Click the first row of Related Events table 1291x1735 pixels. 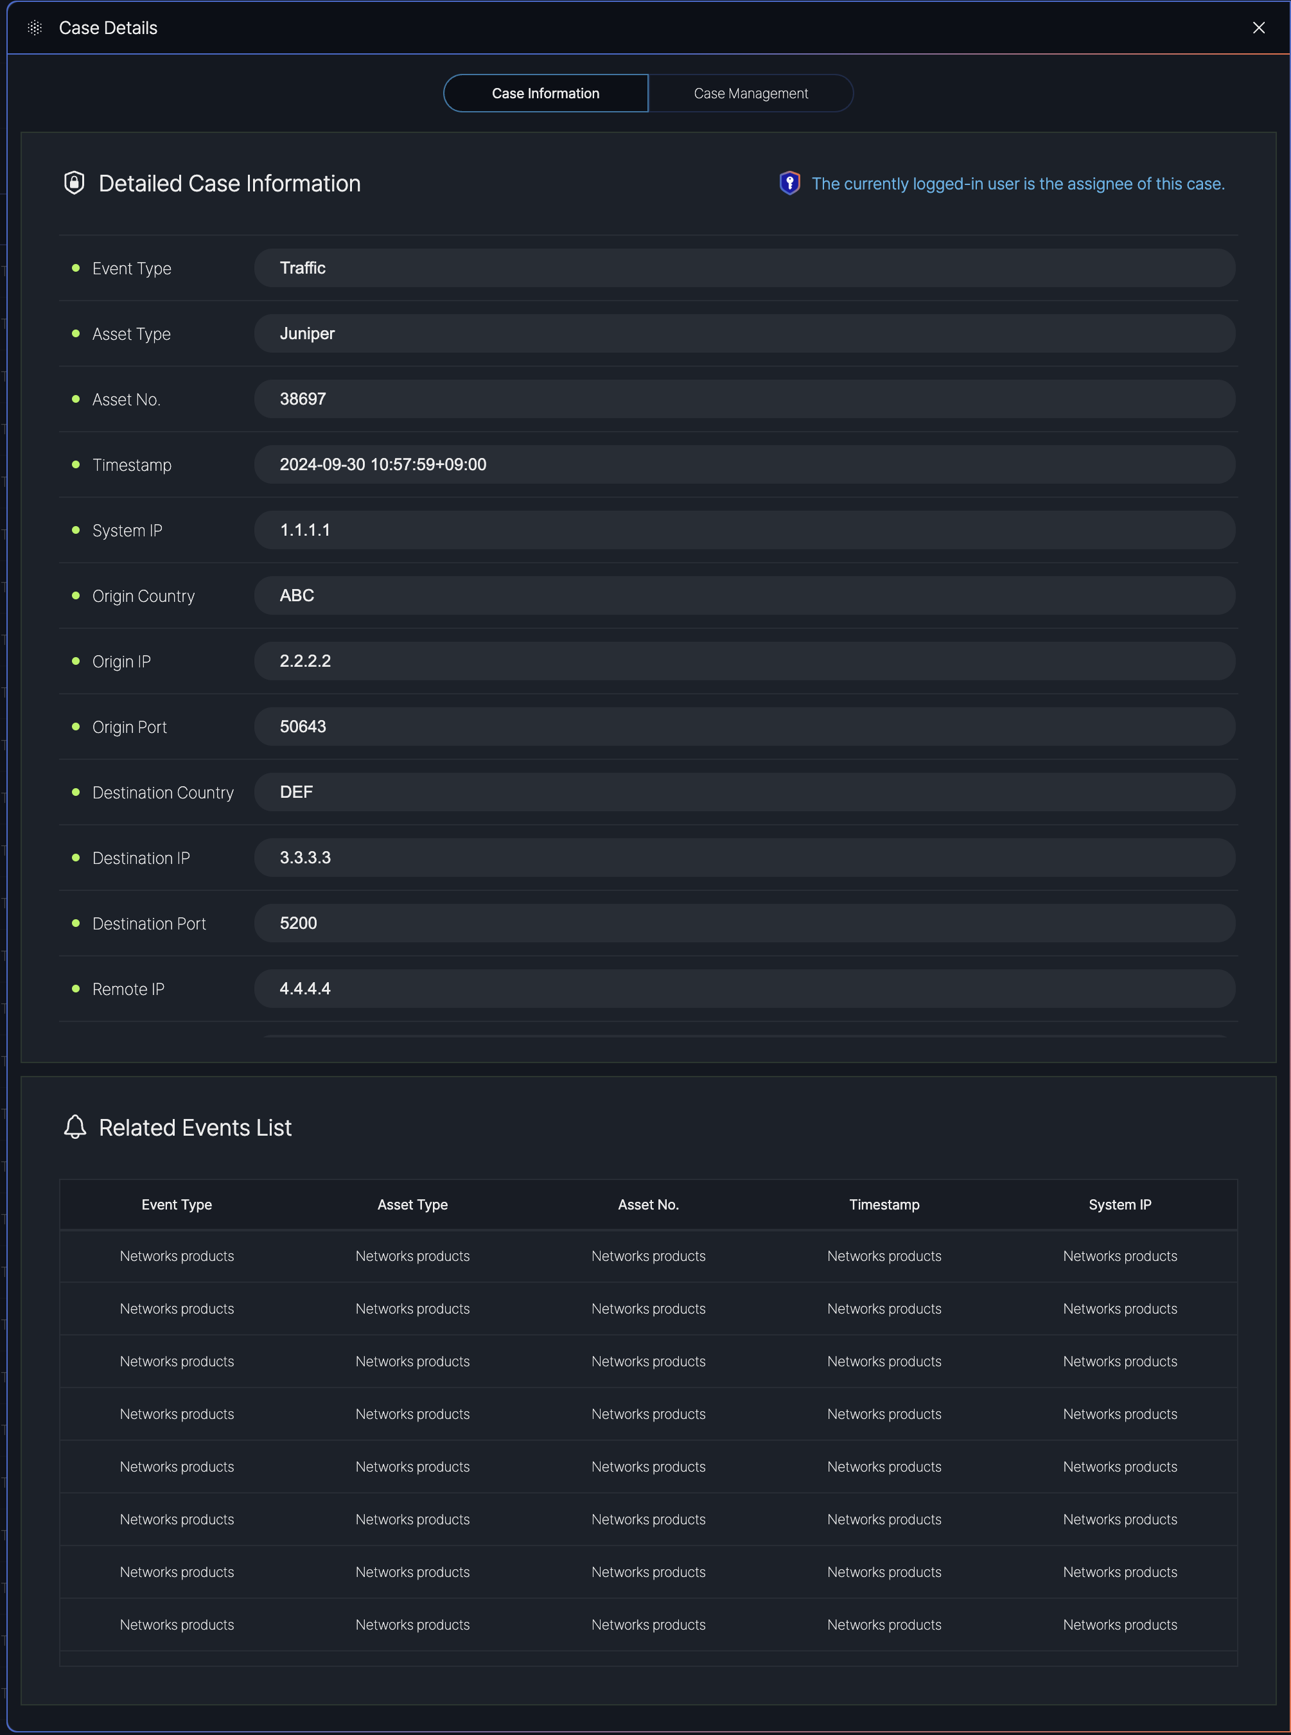point(648,1256)
